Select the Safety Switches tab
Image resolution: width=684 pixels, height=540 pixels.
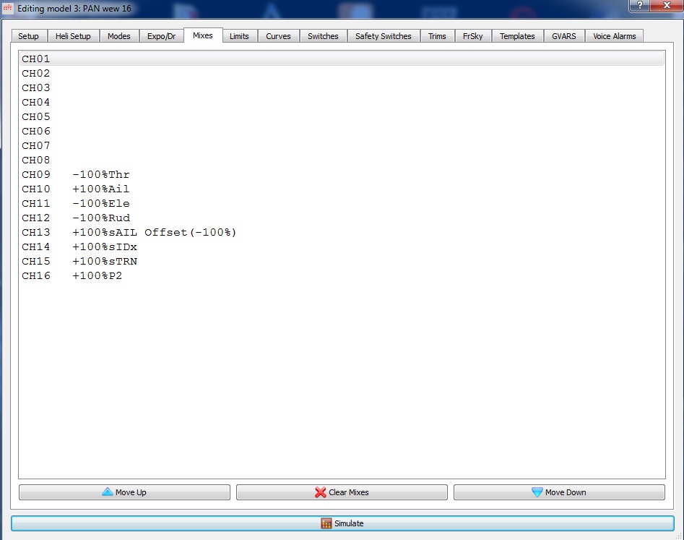point(383,36)
